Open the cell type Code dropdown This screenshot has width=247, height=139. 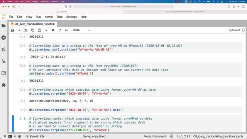(81, 30)
